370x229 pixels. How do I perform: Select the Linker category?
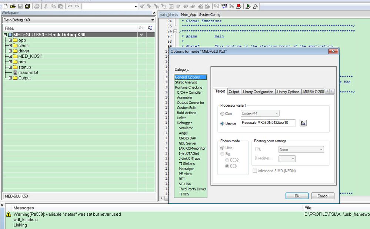[x=181, y=118]
